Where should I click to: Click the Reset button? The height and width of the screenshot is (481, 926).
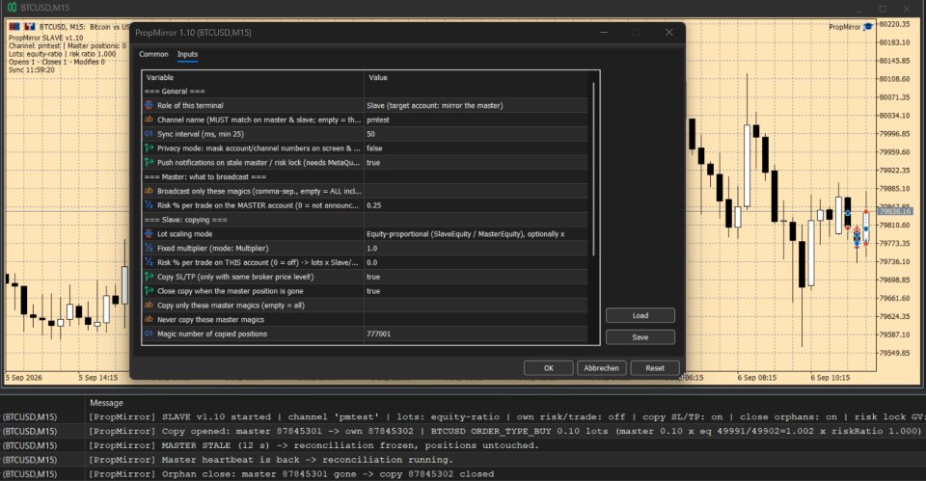(655, 368)
